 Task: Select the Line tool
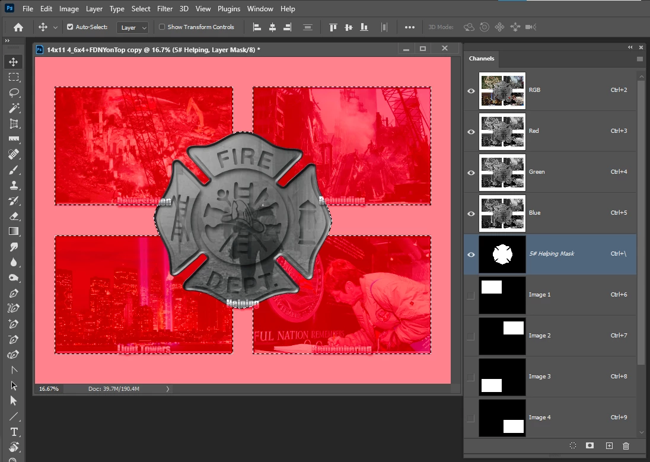pyautogui.click(x=13, y=416)
